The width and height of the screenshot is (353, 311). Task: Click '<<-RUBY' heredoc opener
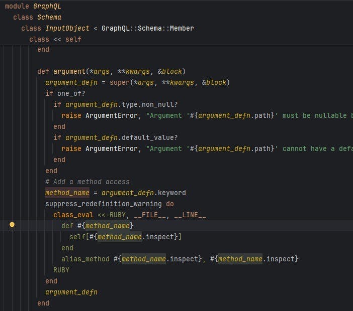click(x=112, y=215)
